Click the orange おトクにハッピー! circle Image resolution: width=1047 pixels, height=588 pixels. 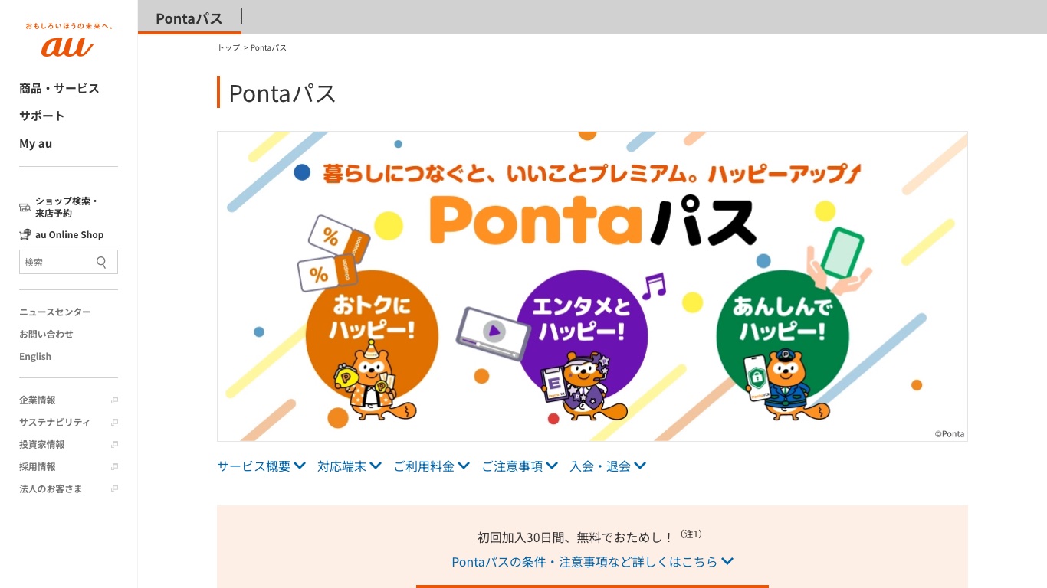pos(372,336)
